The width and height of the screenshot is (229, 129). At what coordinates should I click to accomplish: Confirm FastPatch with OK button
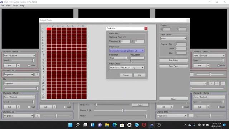point(140,75)
